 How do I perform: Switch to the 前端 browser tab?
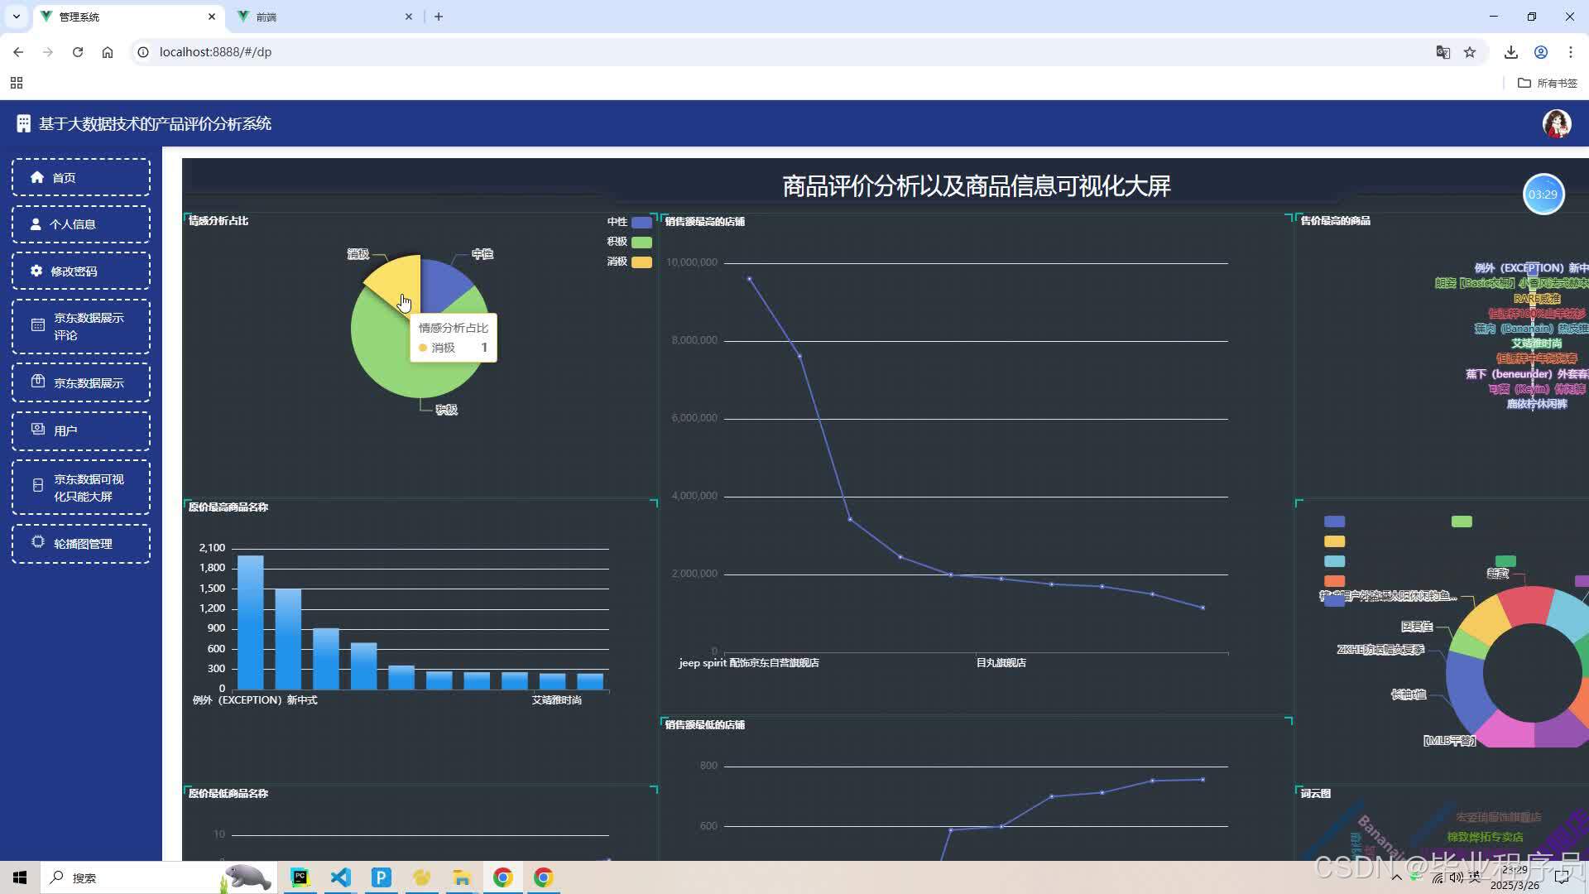pyautogui.click(x=324, y=17)
